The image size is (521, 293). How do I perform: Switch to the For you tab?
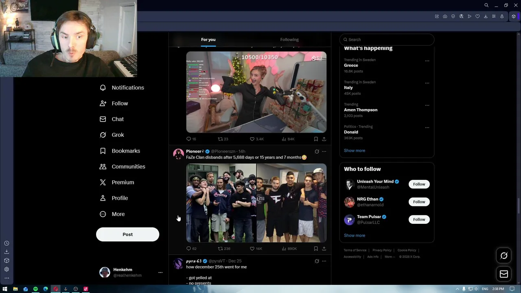208,39
